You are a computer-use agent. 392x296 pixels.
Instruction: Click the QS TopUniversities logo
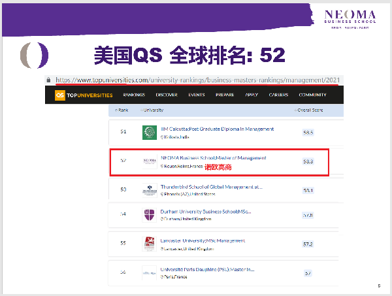click(x=84, y=95)
